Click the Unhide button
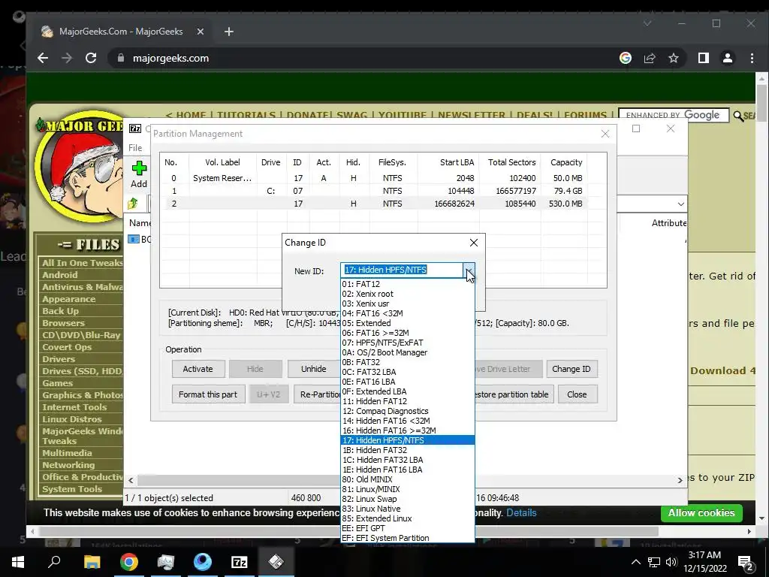Image resolution: width=769 pixels, height=577 pixels. (313, 369)
